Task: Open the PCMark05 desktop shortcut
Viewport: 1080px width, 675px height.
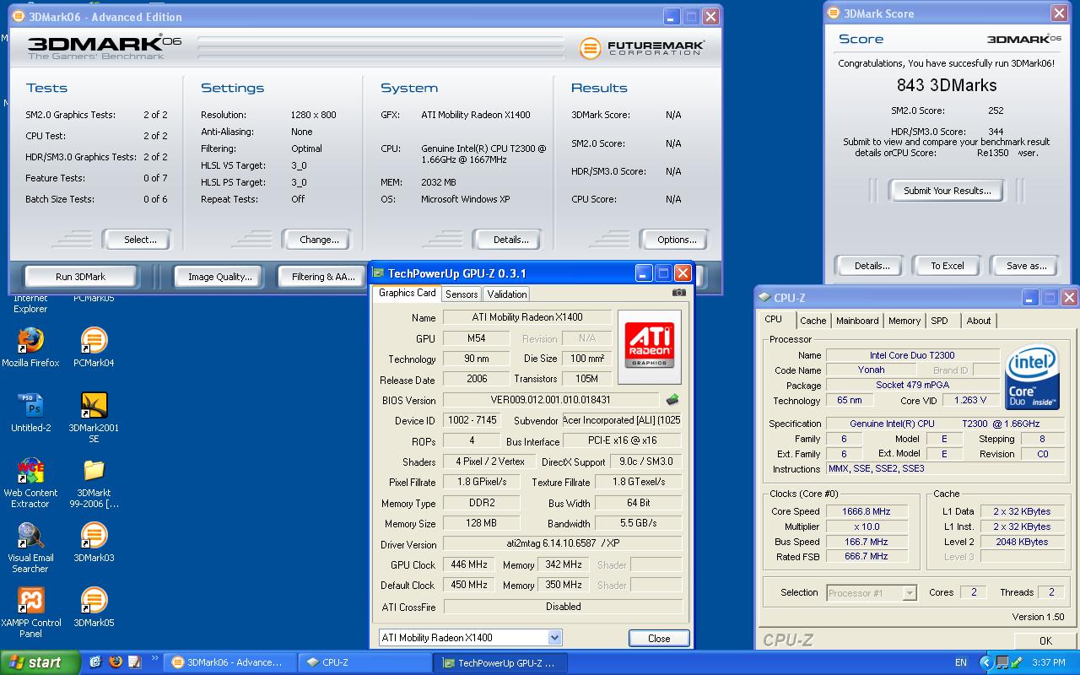Action: click(x=94, y=298)
